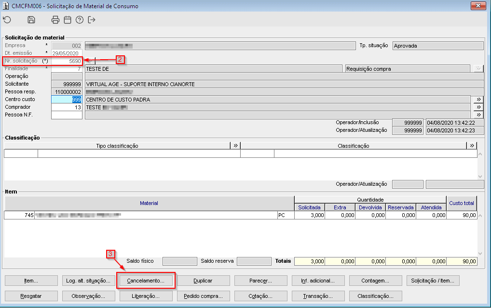
Task: Click the Comprador code field with 13
Action: click(67, 107)
